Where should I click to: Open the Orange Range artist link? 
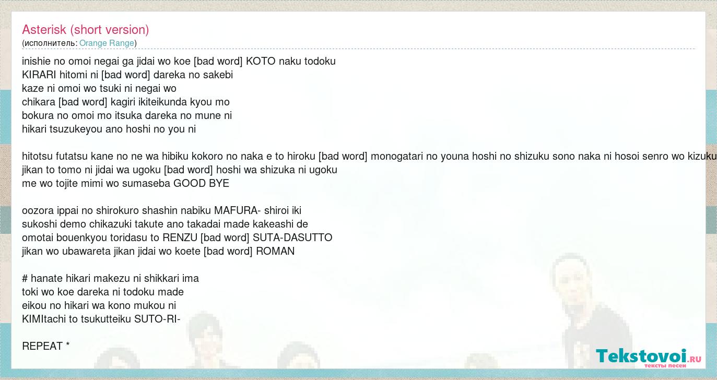coord(107,43)
